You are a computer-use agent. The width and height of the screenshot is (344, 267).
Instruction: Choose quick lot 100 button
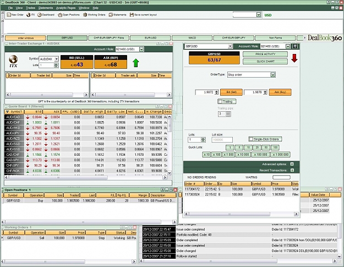[275, 148]
